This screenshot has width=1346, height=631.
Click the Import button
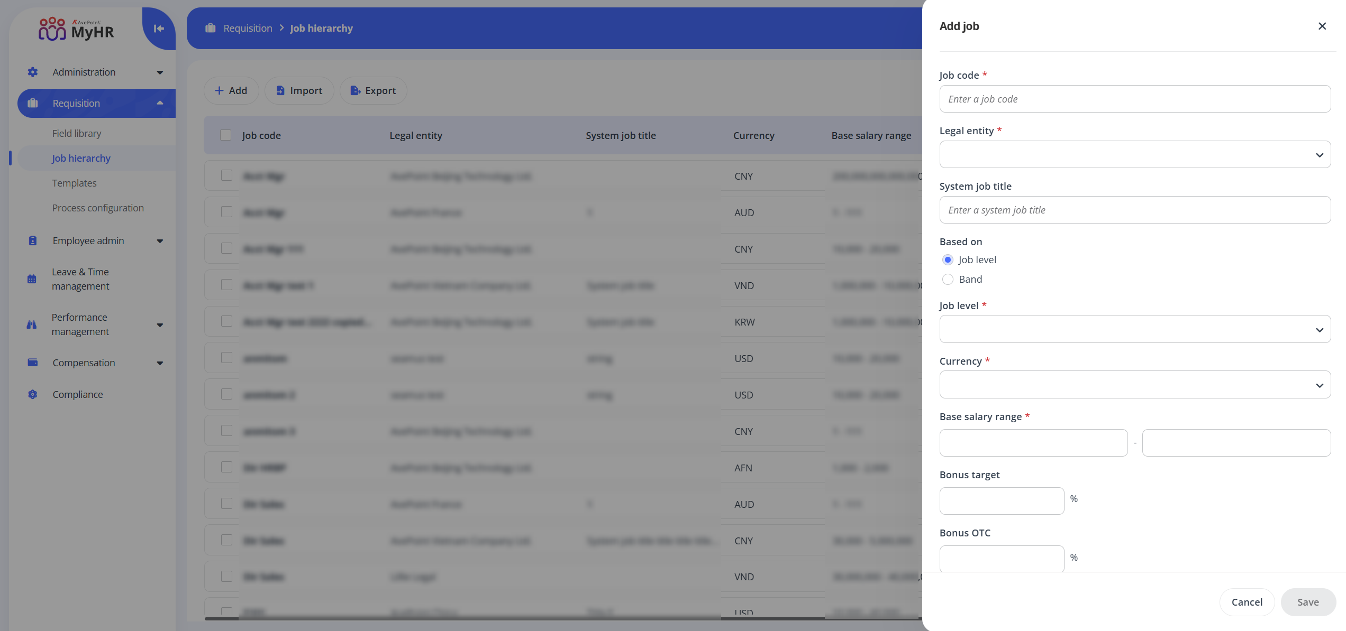(299, 90)
